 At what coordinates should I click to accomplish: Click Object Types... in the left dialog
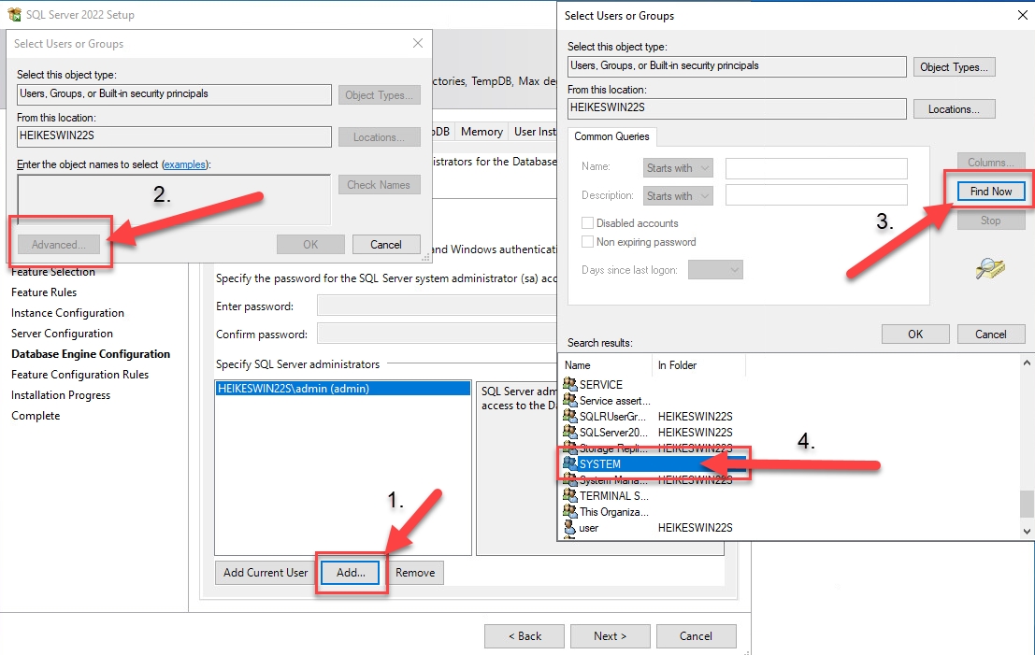click(379, 95)
